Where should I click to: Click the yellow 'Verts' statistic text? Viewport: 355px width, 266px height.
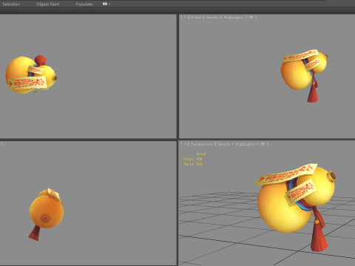[x=193, y=164]
